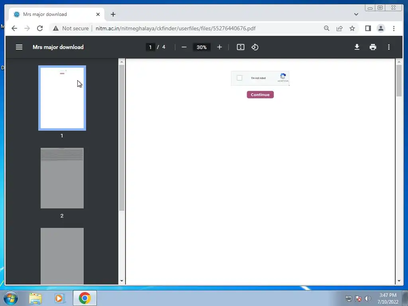The image size is (408, 306).
Task: Open Chrome zoom magnifier in address bar
Action: (327, 28)
